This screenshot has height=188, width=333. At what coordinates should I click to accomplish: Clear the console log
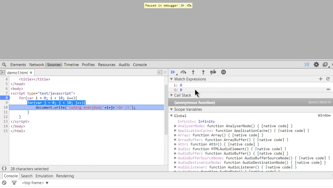(4, 183)
